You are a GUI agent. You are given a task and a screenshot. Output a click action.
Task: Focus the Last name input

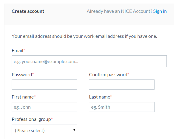coord(121,107)
